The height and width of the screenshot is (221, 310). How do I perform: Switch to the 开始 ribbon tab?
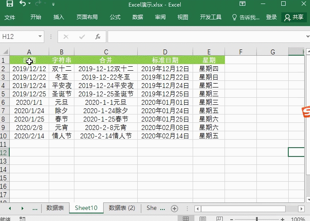36,17
